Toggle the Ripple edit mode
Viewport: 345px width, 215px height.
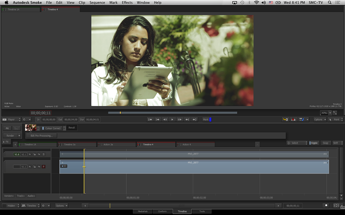click(x=314, y=143)
